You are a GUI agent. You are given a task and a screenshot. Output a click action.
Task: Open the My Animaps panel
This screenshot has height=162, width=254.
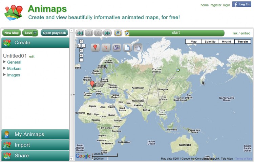tap(35, 134)
